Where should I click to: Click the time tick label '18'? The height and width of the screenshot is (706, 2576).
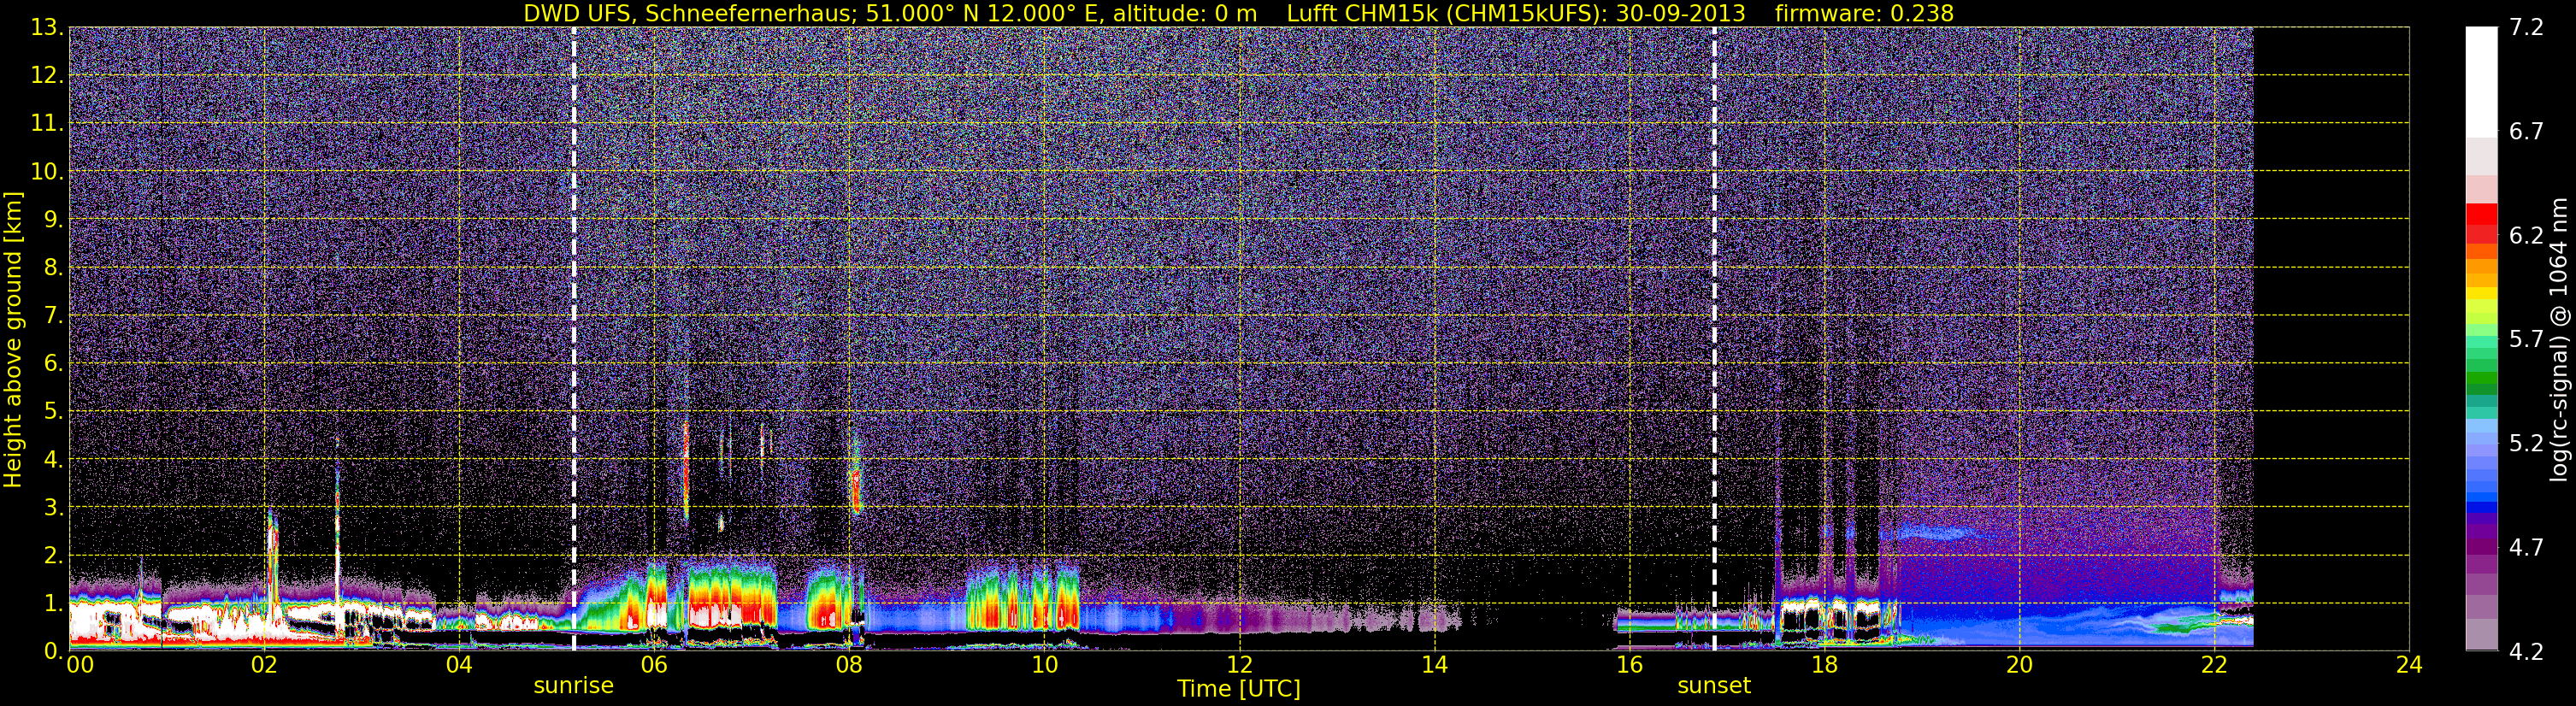point(1824,665)
